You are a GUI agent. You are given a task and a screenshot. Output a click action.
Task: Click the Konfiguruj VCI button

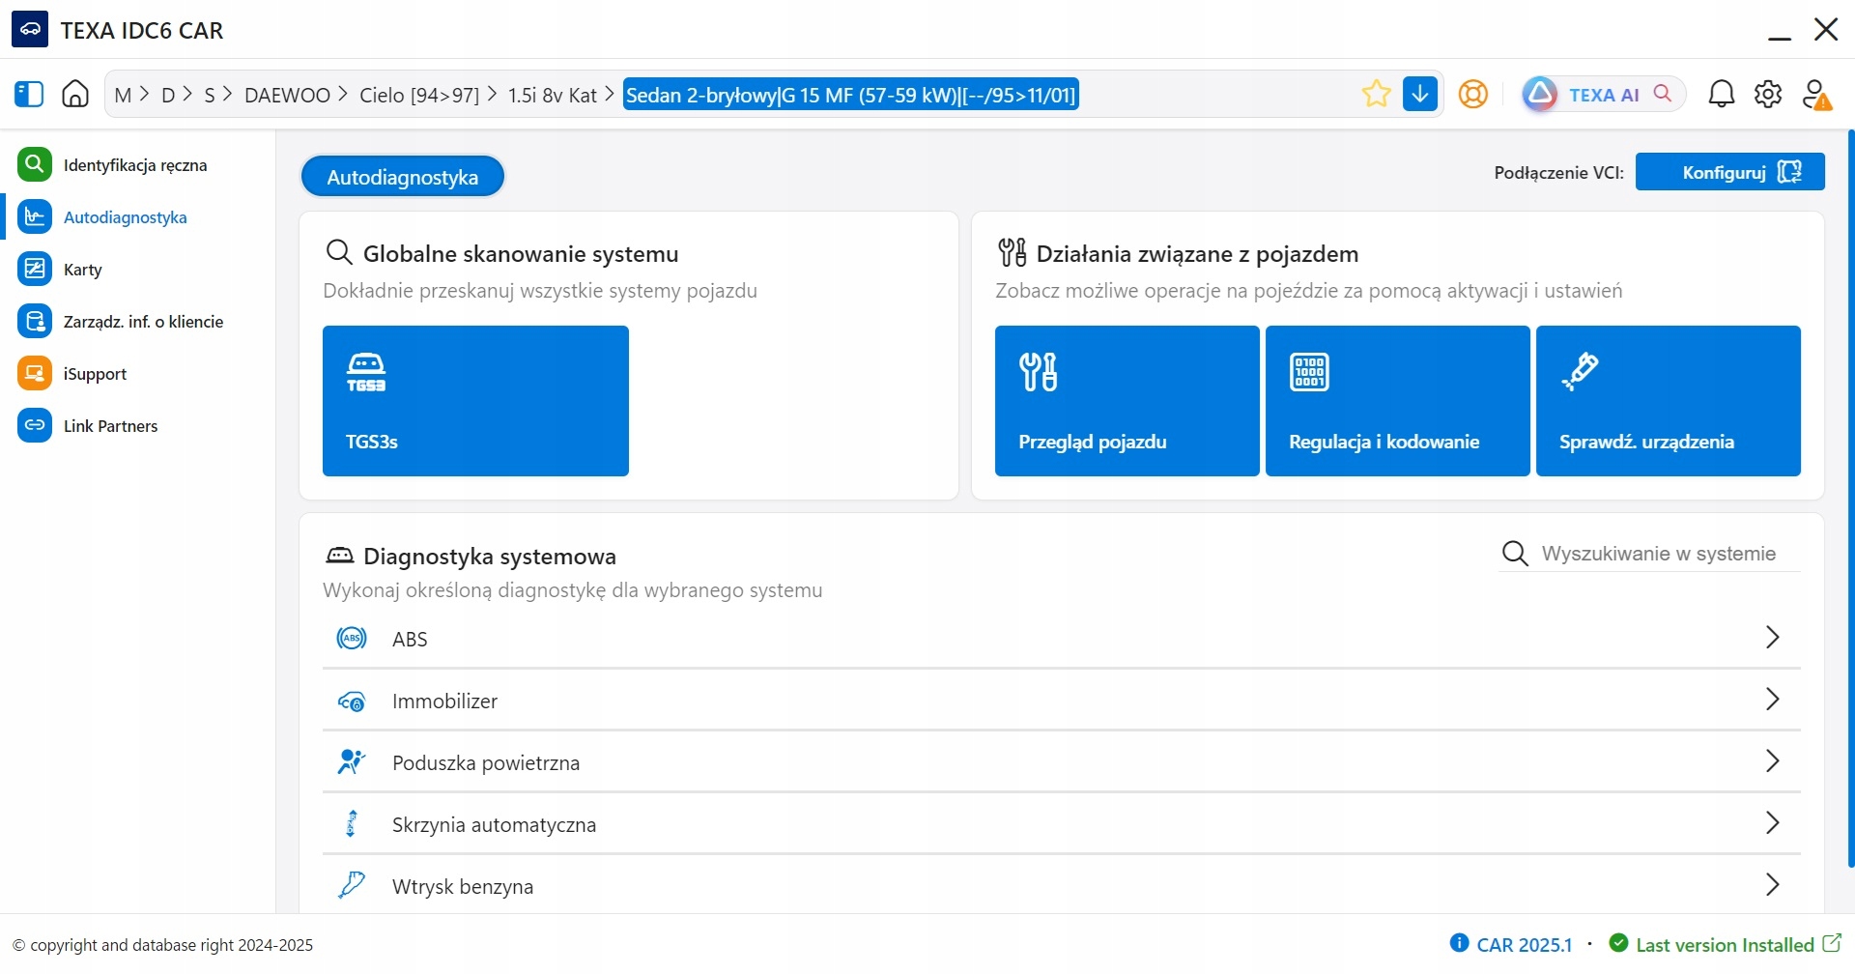coord(1729,172)
